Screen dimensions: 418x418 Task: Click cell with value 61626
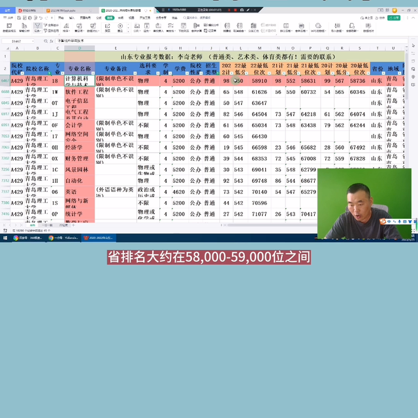(259, 92)
